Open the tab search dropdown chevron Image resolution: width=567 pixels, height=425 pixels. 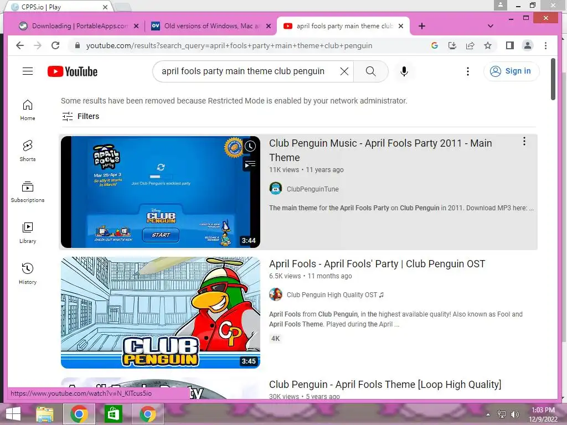[491, 26]
